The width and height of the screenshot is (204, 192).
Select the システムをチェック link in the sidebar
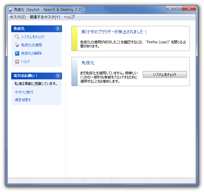tap(33, 37)
